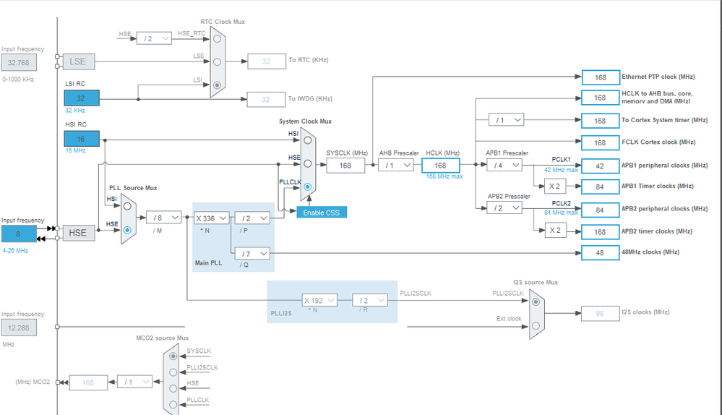Click the Main PLL label

209,263
